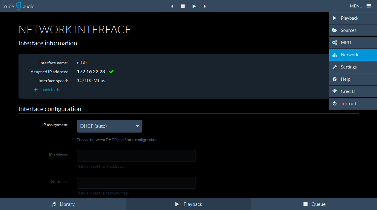377x210 pixels.
Task: Click the sitemap icon next to Network
Action: click(x=335, y=55)
